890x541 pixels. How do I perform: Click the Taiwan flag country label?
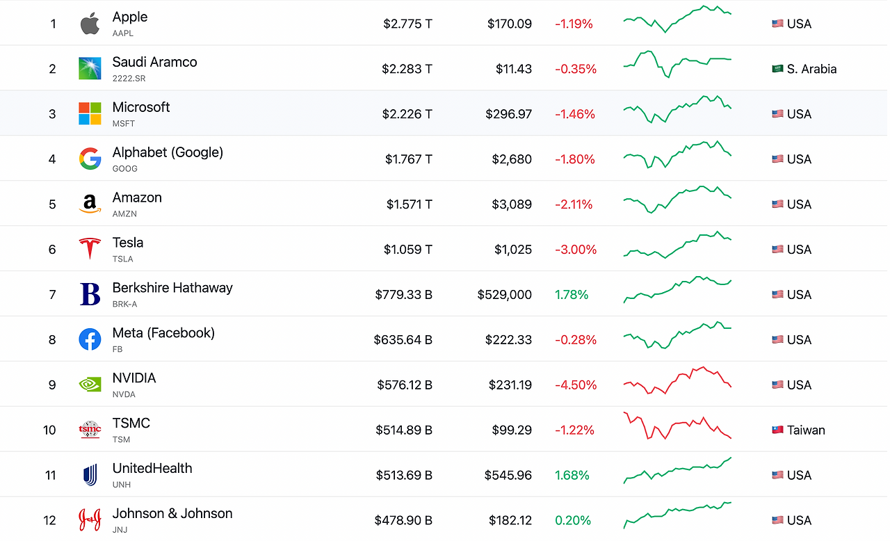798,430
